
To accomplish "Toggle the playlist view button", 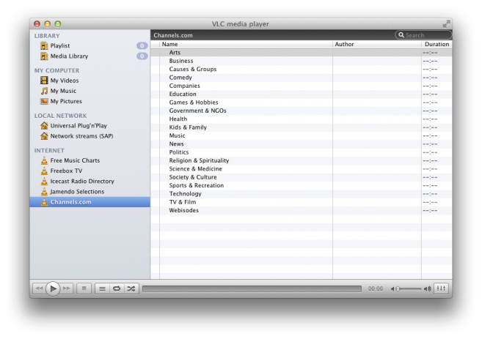I will [x=103, y=288].
